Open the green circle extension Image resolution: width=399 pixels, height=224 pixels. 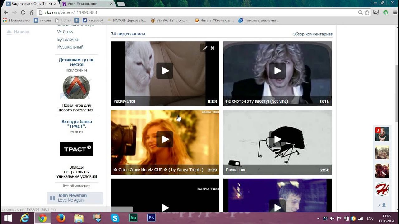tap(386, 12)
